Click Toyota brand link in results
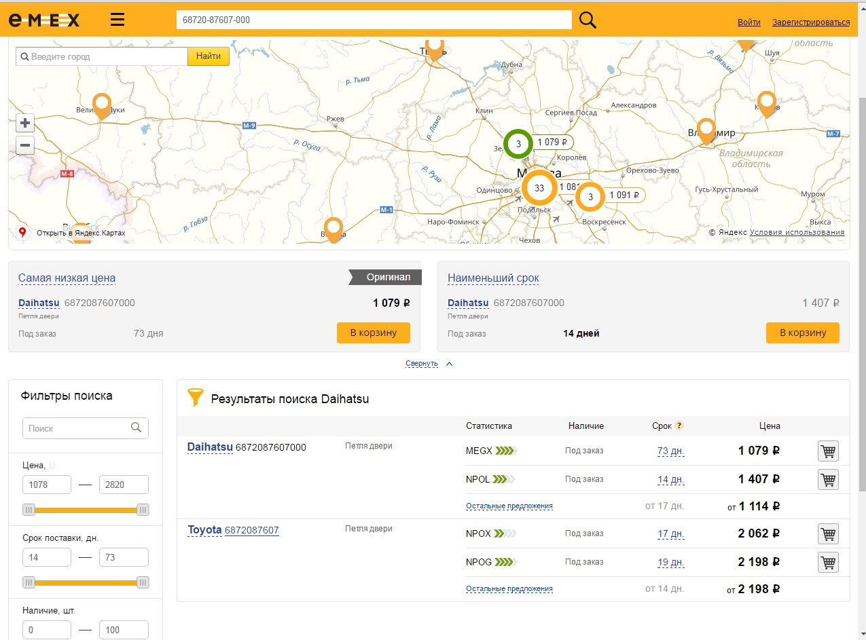This screenshot has height=640, width=866. click(204, 530)
